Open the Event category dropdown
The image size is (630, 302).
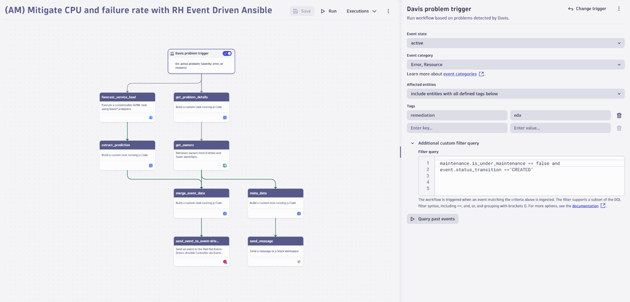click(x=515, y=65)
